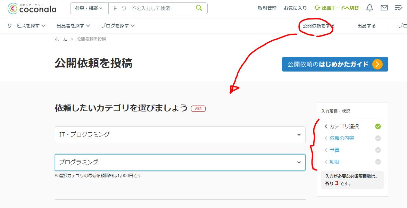Open the to-do checklist icon
The image size is (407, 208).
398,8
